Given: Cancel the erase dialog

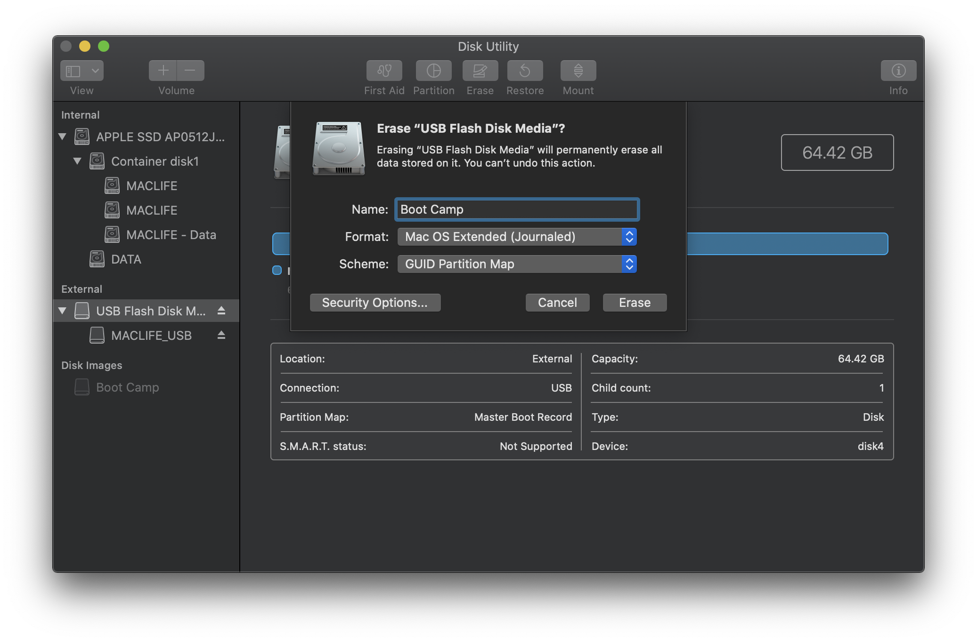Looking at the screenshot, I should (557, 303).
